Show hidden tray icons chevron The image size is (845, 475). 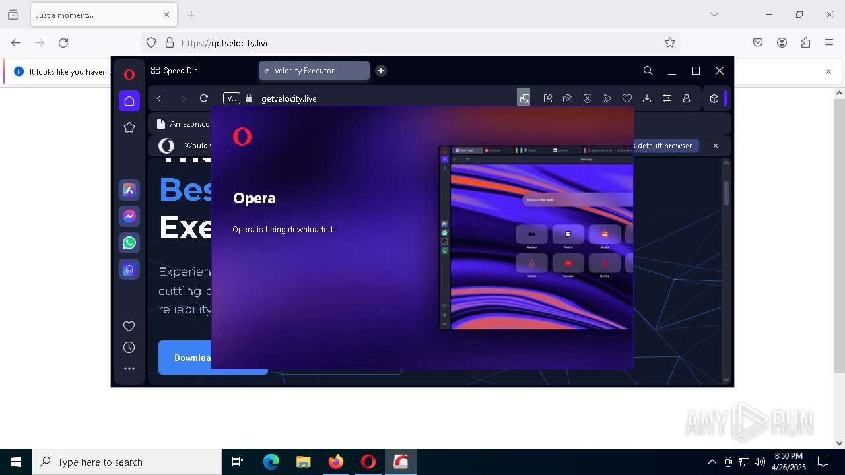(712, 462)
